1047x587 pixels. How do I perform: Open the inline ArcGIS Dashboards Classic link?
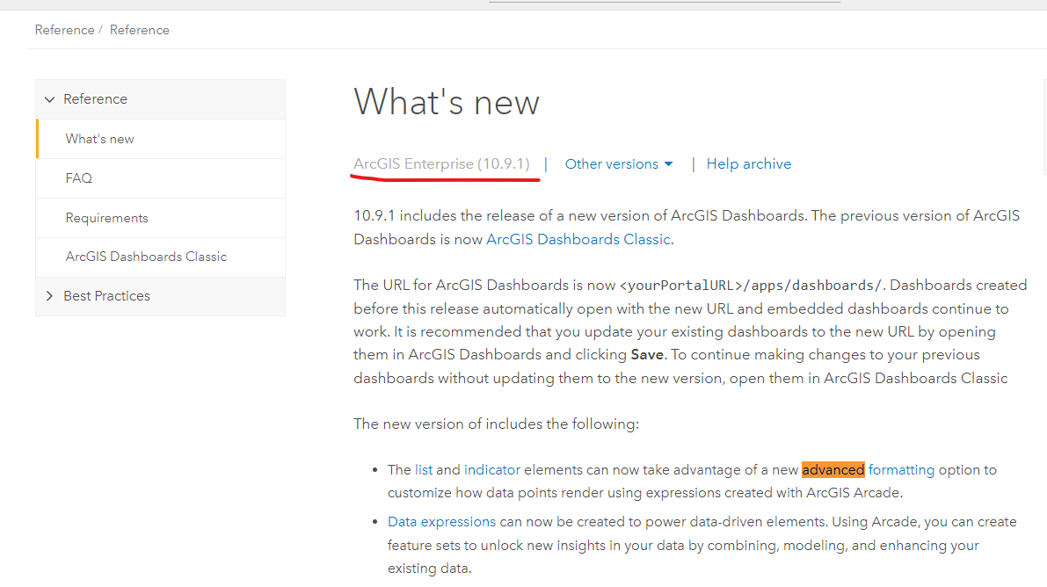coord(578,239)
